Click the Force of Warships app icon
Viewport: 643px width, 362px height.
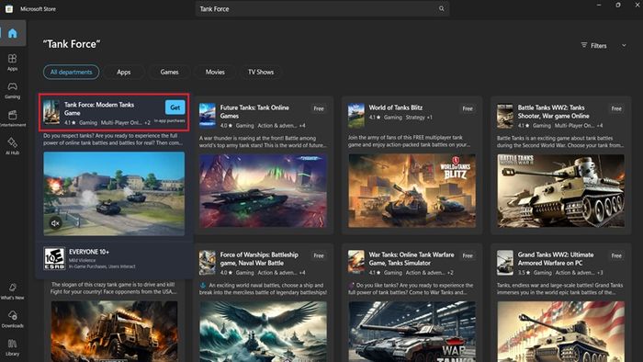pos(208,263)
